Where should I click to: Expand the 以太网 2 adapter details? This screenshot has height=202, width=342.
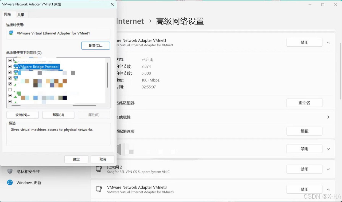328,169
